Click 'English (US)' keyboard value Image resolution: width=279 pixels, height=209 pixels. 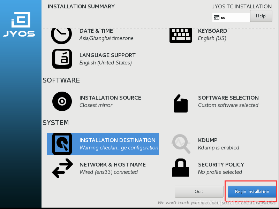click(212, 38)
